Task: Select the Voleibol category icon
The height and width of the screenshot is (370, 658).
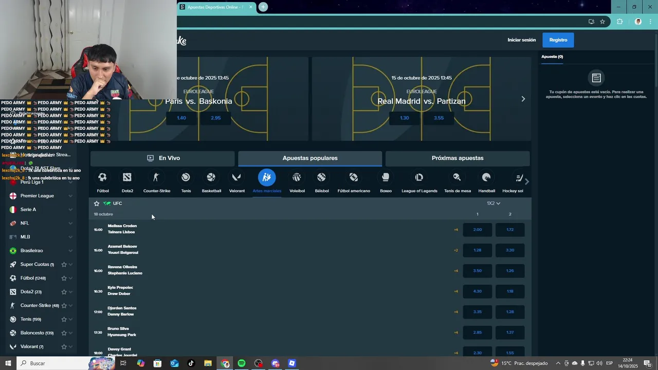Action: tap(297, 177)
